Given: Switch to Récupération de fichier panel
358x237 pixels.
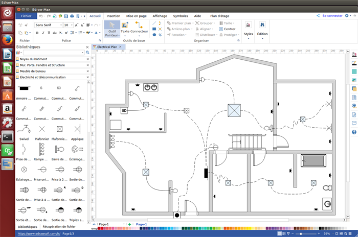Looking at the screenshot, I should pyautogui.click(x=59, y=226).
